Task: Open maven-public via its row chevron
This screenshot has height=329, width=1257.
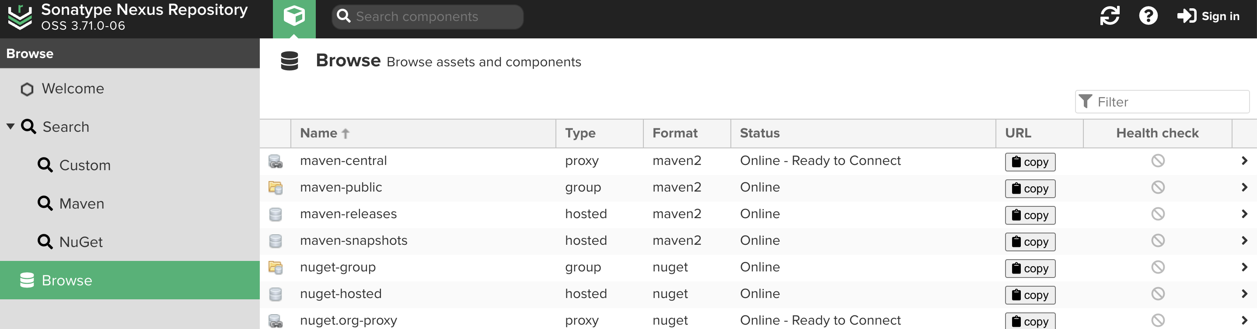Action: pos(1244,187)
